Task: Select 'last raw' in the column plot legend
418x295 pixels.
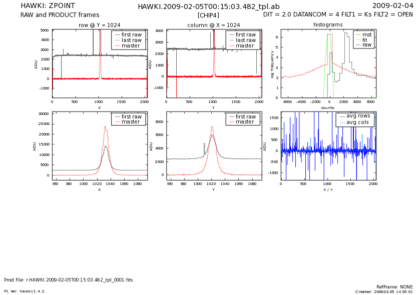Action: (x=245, y=40)
